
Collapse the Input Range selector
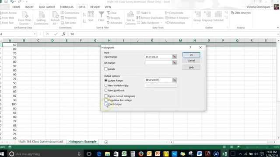click(x=174, y=57)
